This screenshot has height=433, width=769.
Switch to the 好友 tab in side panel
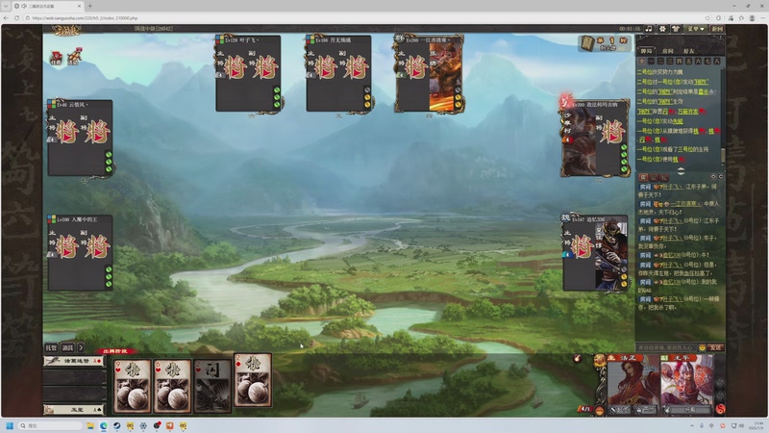pyautogui.click(x=689, y=51)
